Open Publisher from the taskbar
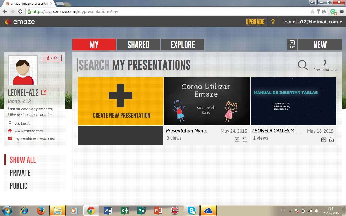 [141, 211]
